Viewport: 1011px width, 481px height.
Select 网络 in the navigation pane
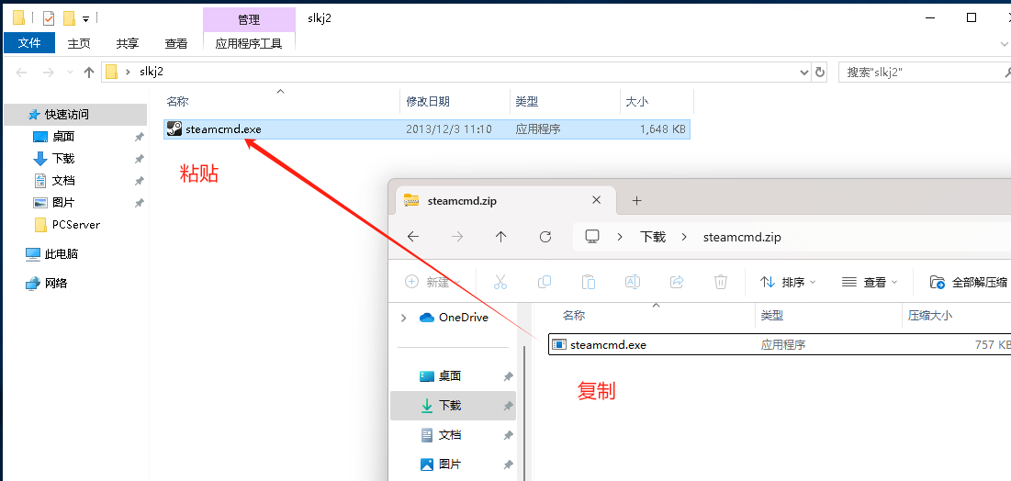56,283
